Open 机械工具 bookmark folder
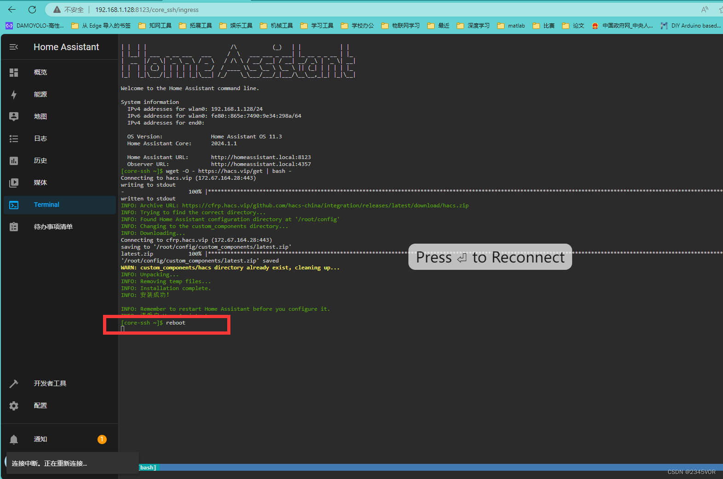The height and width of the screenshot is (479, 723). pos(276,26)
